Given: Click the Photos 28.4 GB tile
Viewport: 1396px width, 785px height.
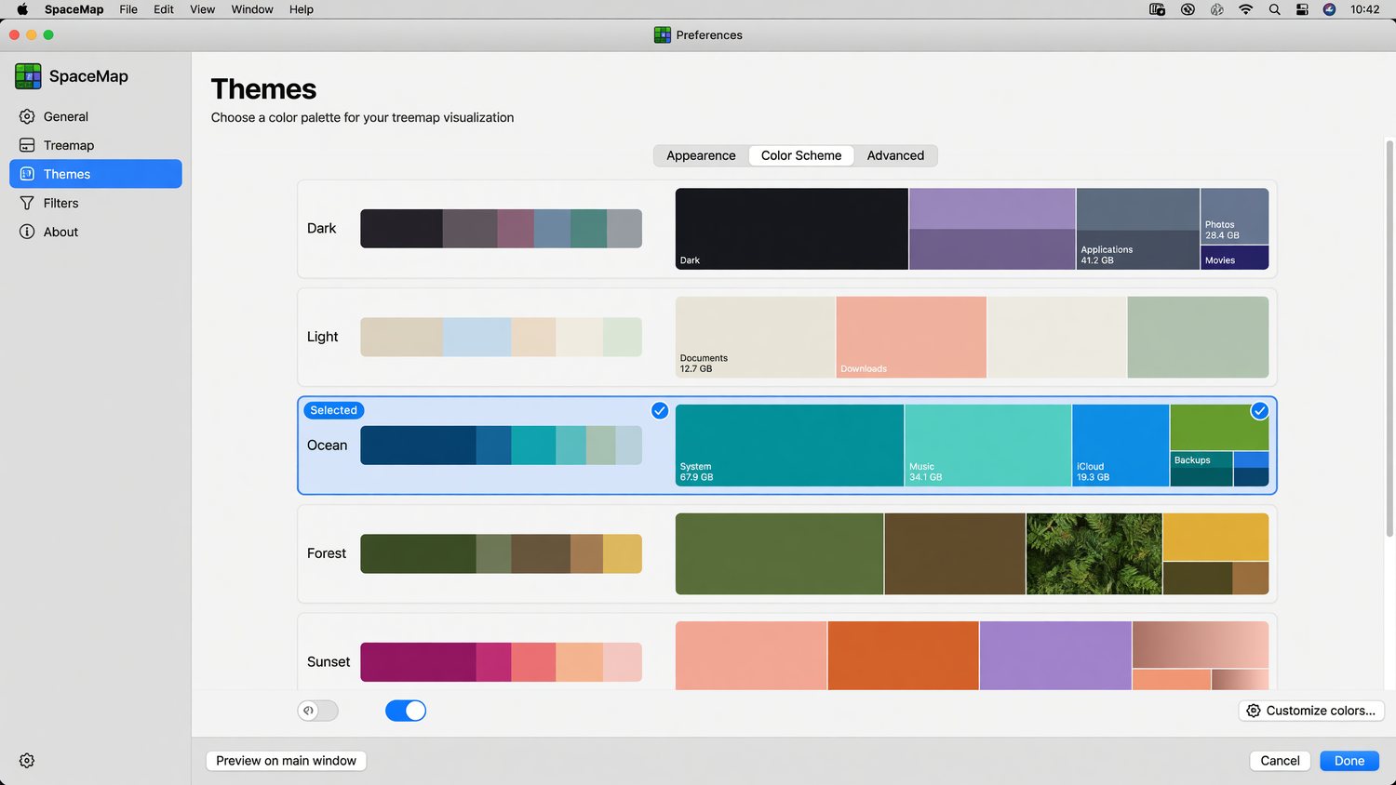Looking at the screenshot, I should [x=1235, y=217].
